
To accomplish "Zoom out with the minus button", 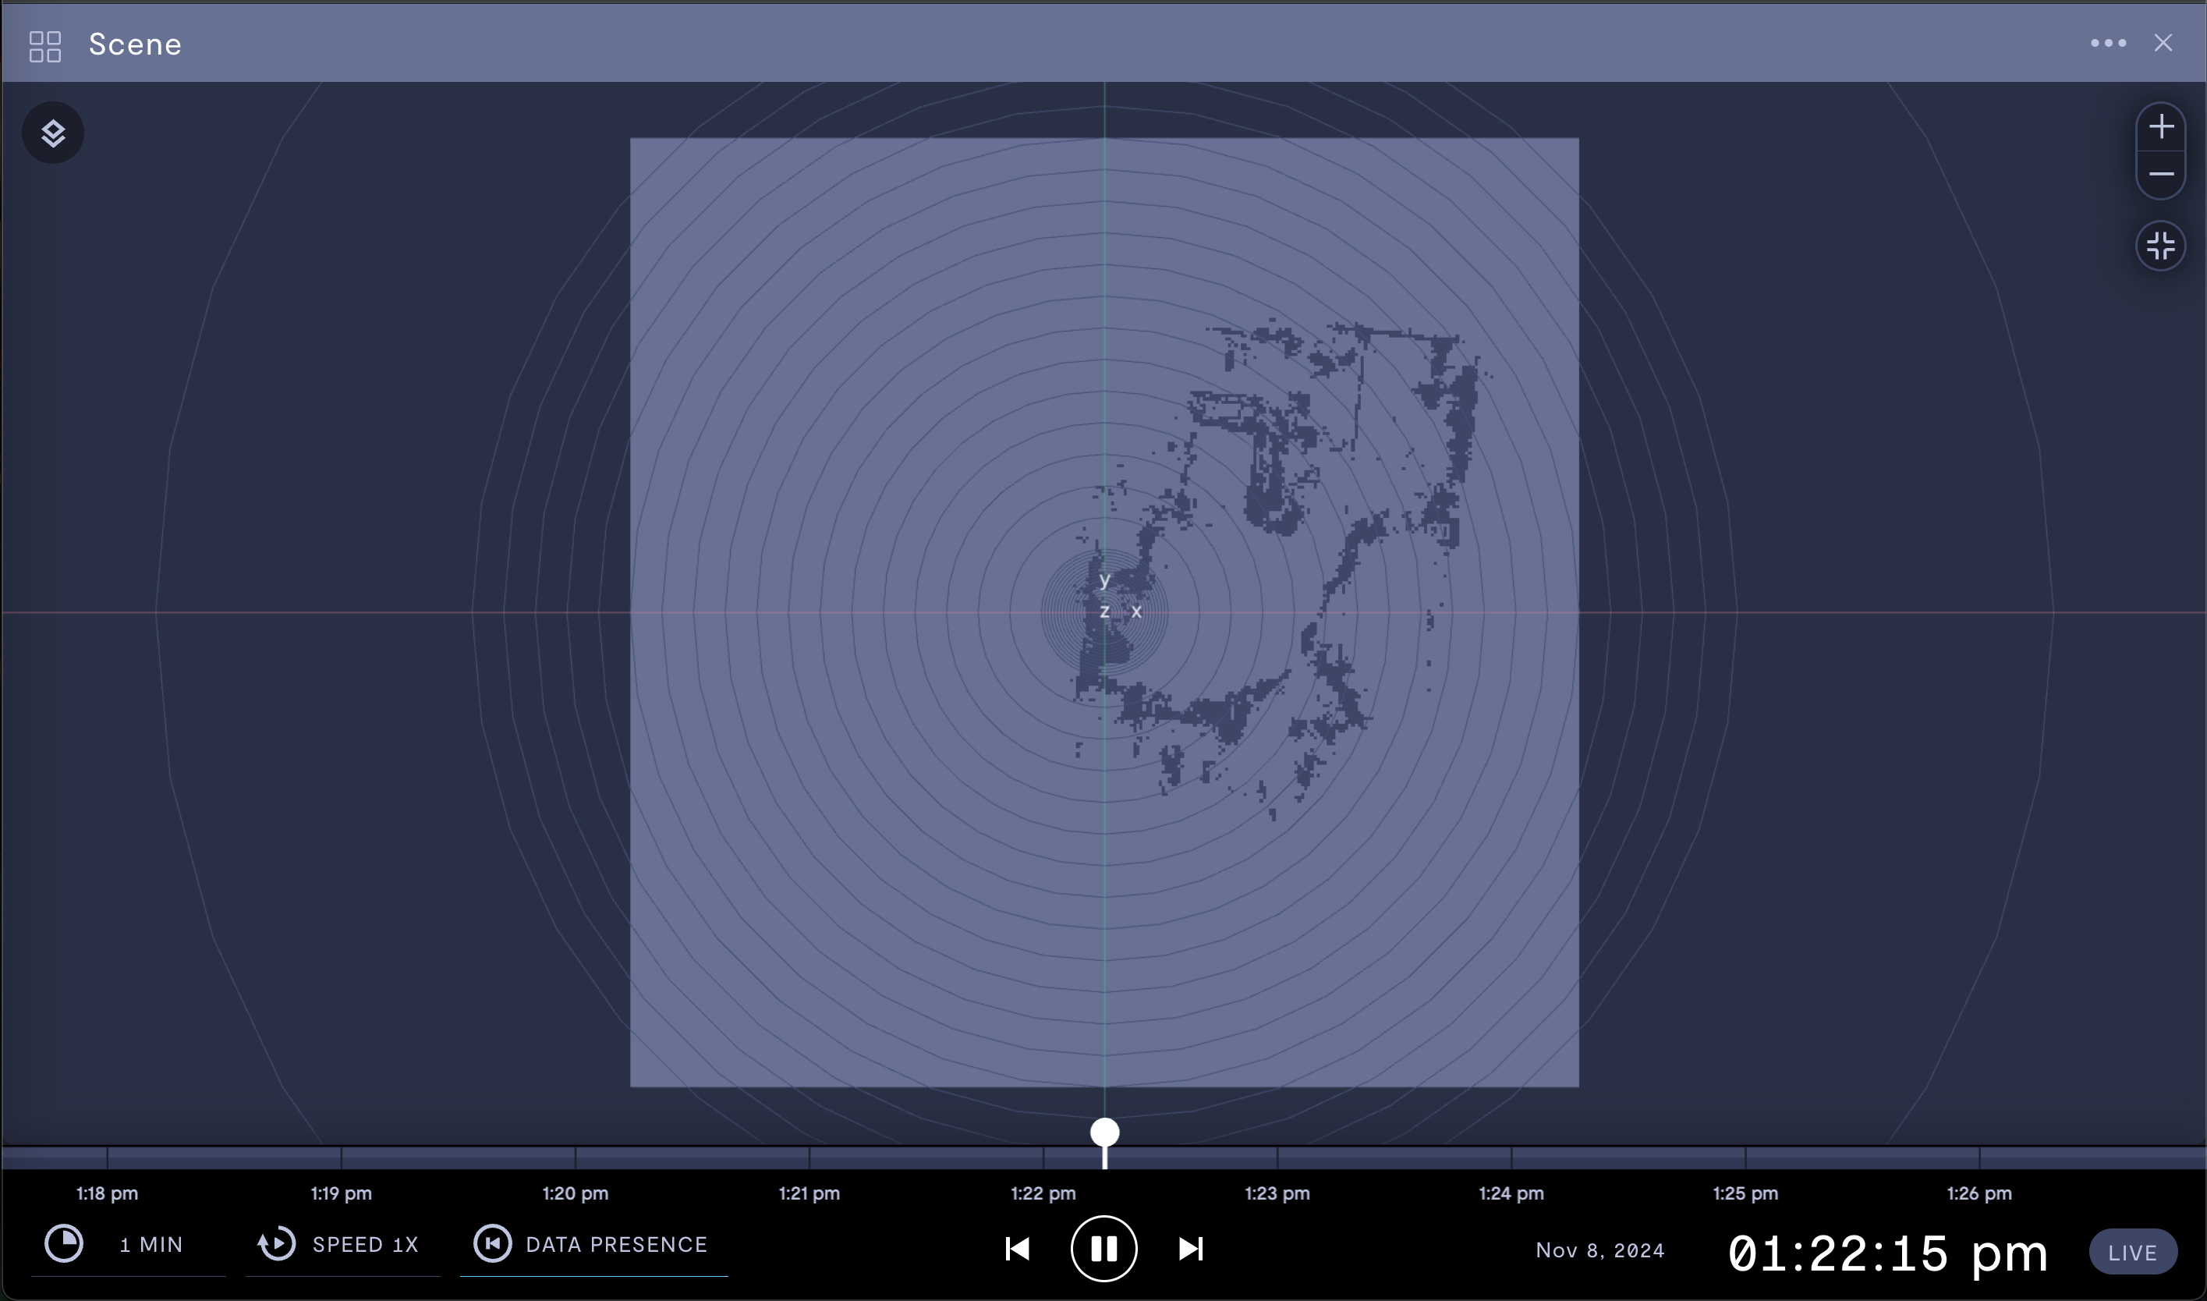I will 2160,175.
